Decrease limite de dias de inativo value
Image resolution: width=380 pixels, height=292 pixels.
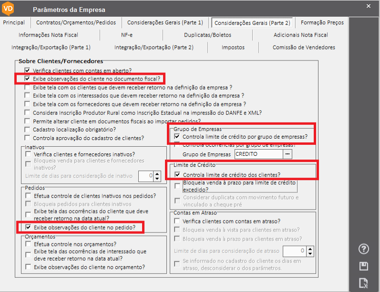(x=157, y=179)
